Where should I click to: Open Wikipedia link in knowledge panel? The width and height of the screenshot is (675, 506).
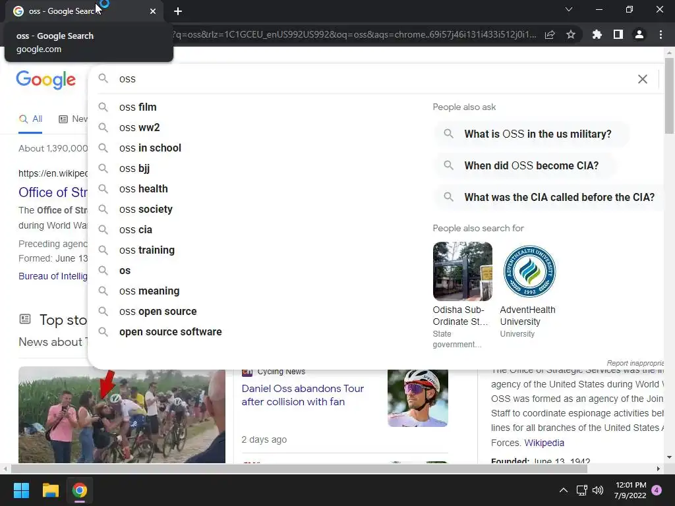544,443
